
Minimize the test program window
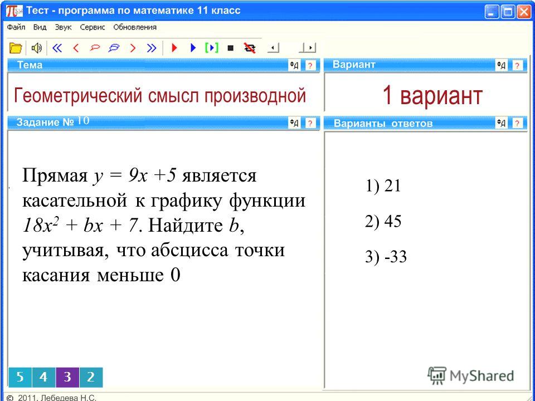(x=492, y=12)
